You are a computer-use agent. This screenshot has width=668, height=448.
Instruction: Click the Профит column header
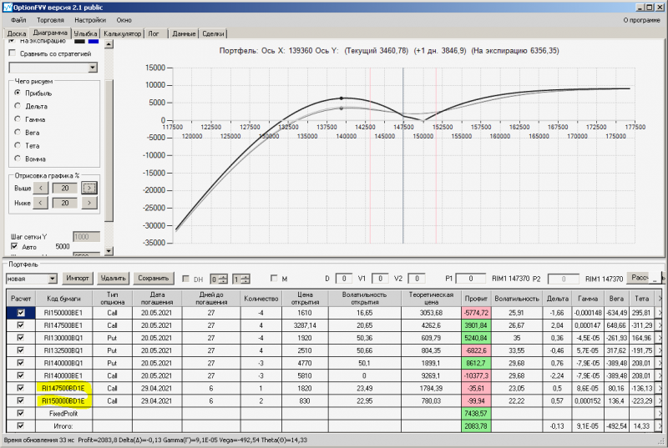[x=476, y=299]
